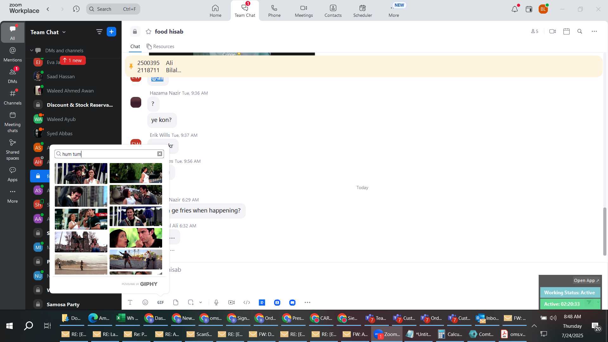Image resolution: width=608 pixels, height=342 pixels.
Task: Toggle the GIF picker button
Action: [x=161, y=302]
